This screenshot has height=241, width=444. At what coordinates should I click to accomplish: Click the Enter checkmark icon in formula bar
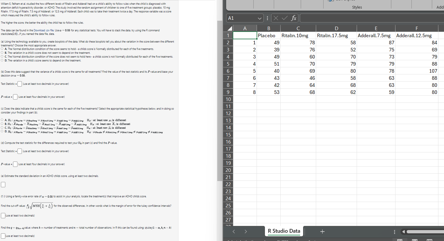(284, 18)
